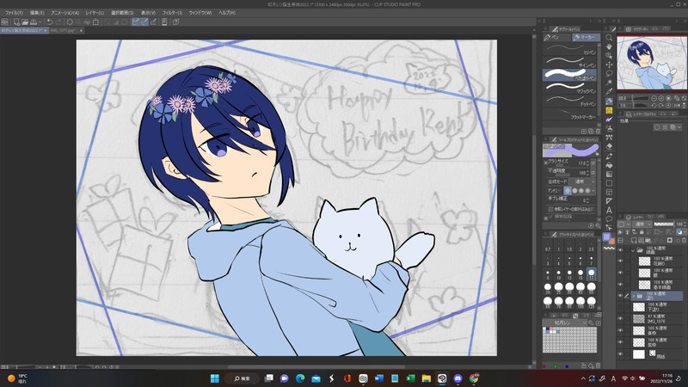Select the マジックペン sub tool
This screenshot has height=387, width=688.
569,88
